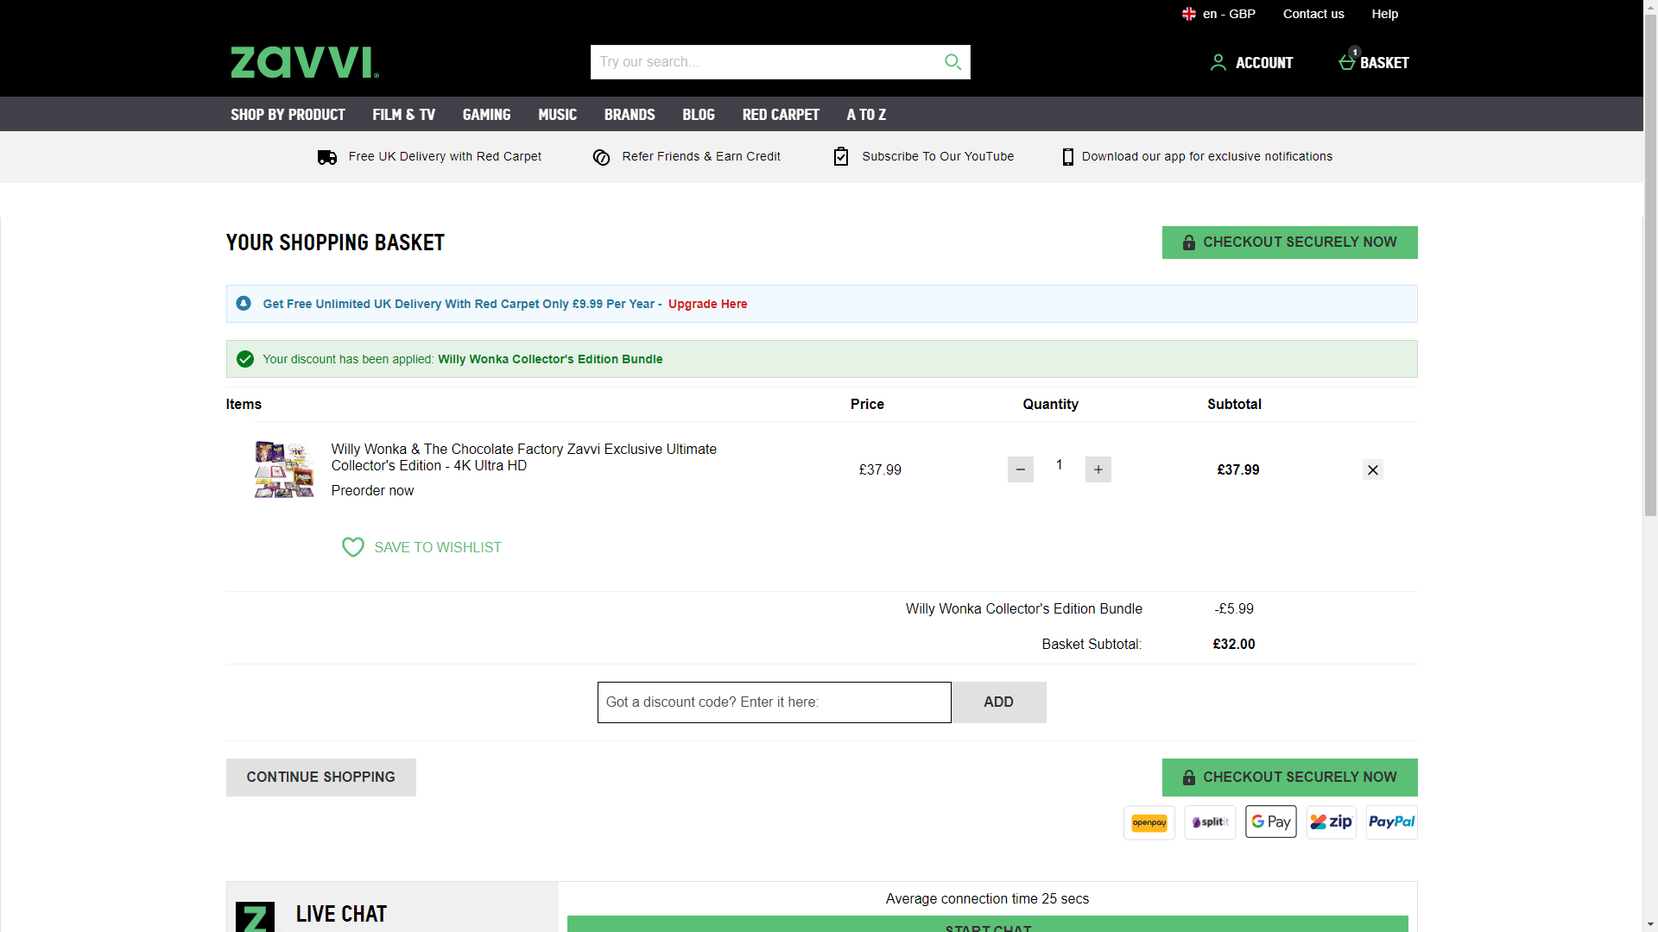Open the Brands menu

(630, 115)
